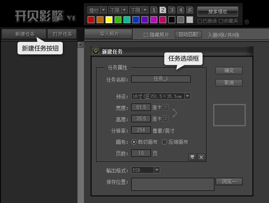Collapse the 新建任务 panel header arrow
This screenshot has width=269, height=203.
click(x=96, y=52)
